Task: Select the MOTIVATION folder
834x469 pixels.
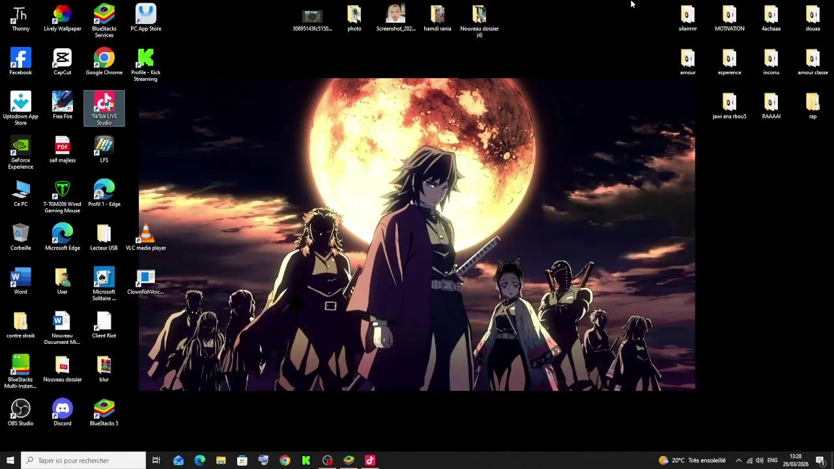Action: pos(730,18)
